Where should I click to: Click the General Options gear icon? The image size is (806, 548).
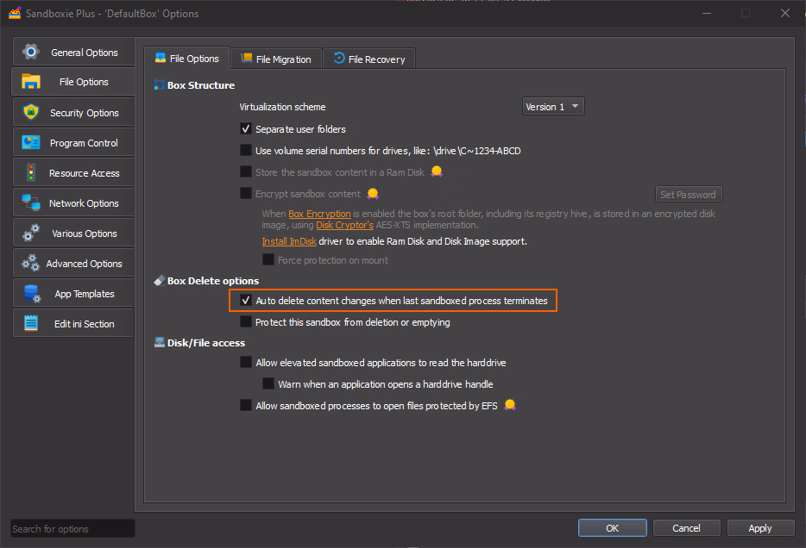31,52
